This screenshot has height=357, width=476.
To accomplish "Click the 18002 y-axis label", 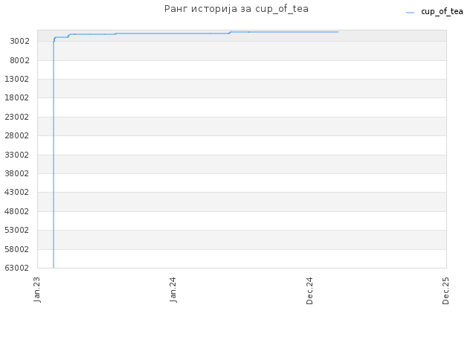I will point(17,97).
